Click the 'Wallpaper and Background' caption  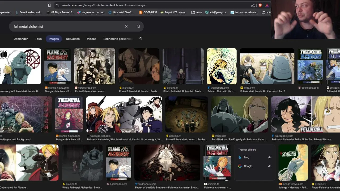click(x=15, y=140)
